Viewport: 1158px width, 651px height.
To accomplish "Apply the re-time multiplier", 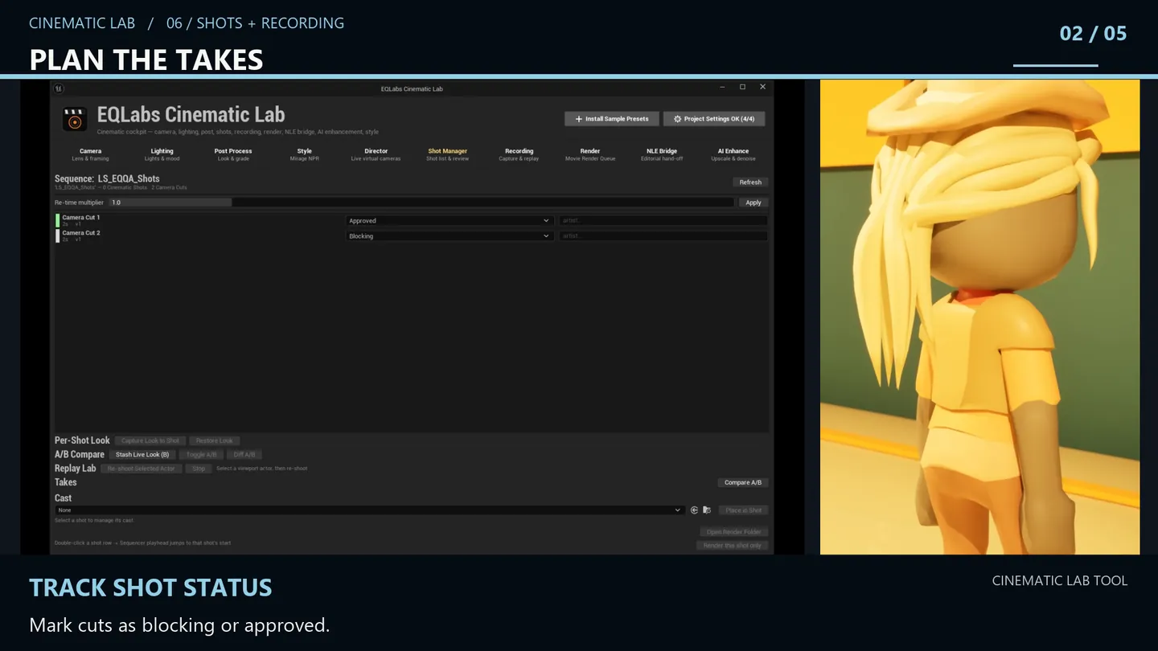I will (753, 203).
